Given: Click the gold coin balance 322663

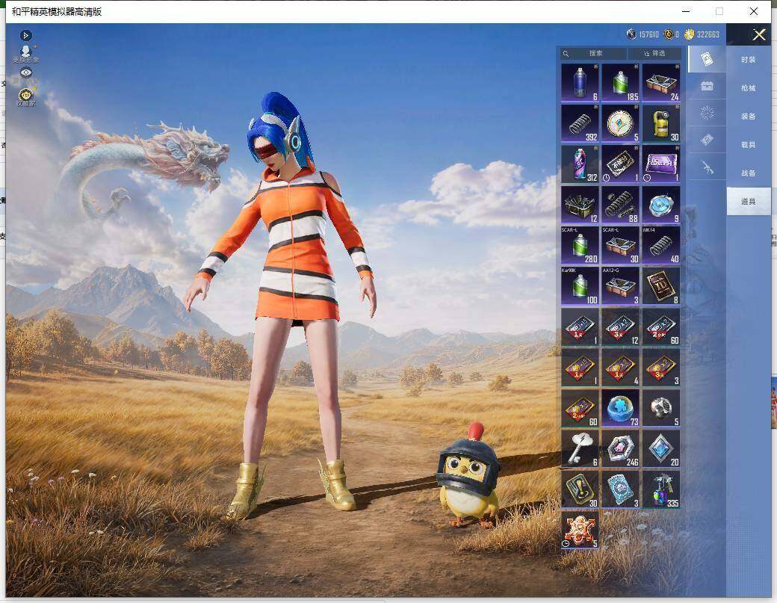Looking at the screenshot, I should (x=702, y=34).
